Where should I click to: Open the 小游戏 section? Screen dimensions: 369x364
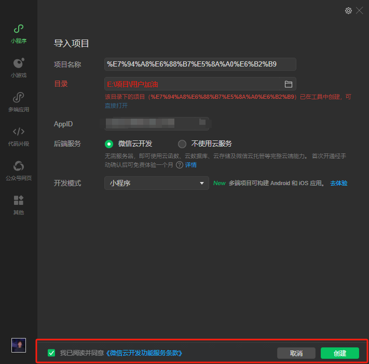(x=18, y=68)
